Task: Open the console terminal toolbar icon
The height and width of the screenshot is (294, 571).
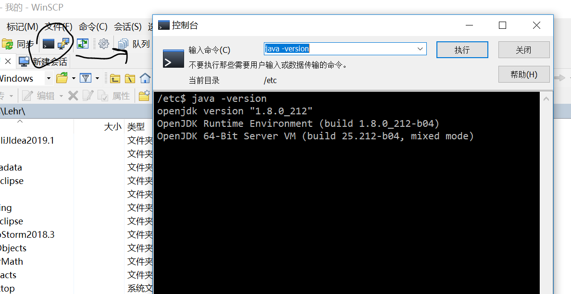Action: pyautogui.click(x=48, y=44)
